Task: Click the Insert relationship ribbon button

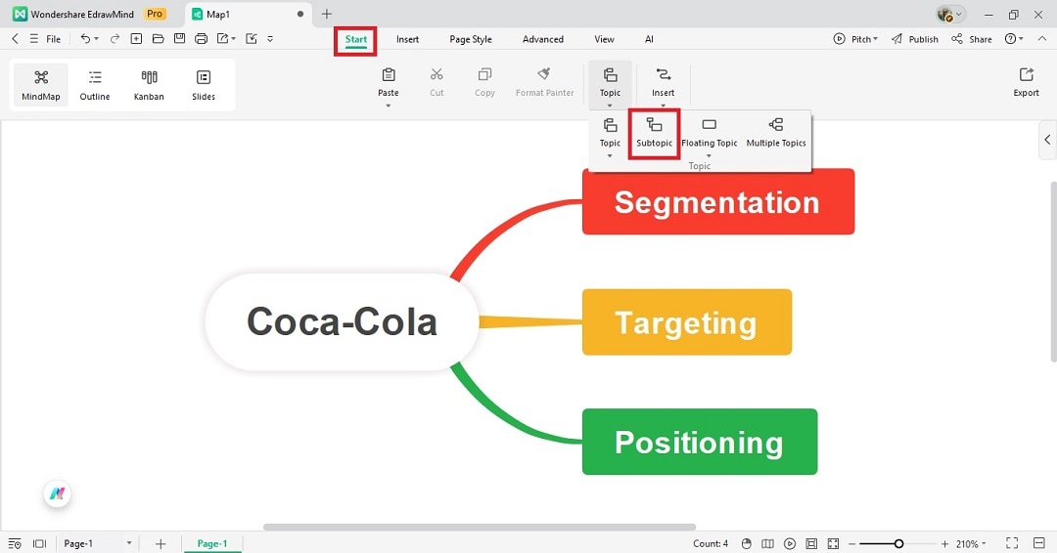Action: [x=664, y=82]
